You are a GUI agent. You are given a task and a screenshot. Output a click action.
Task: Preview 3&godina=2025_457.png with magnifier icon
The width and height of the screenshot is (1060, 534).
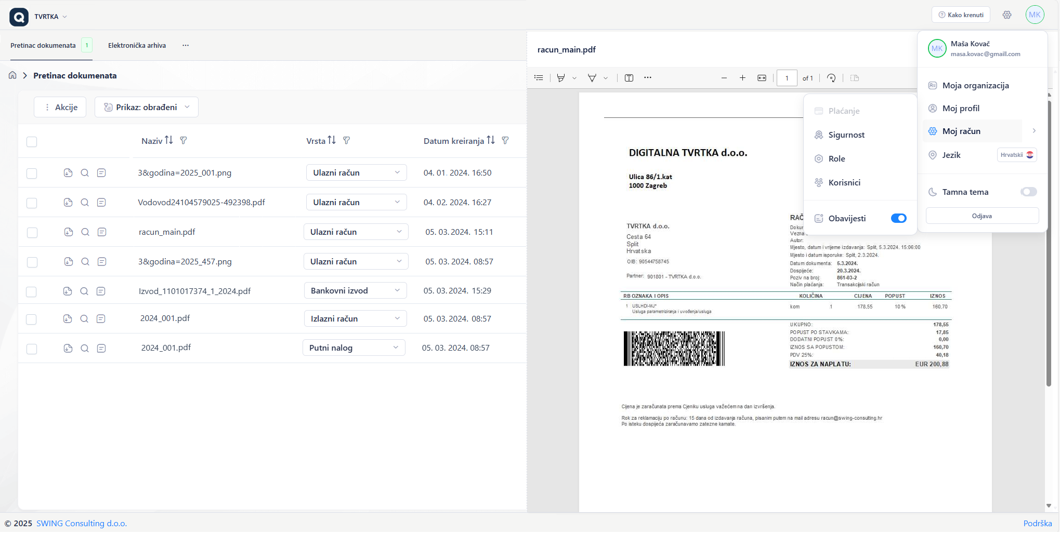pyautogui.click(x=85, y=261)
